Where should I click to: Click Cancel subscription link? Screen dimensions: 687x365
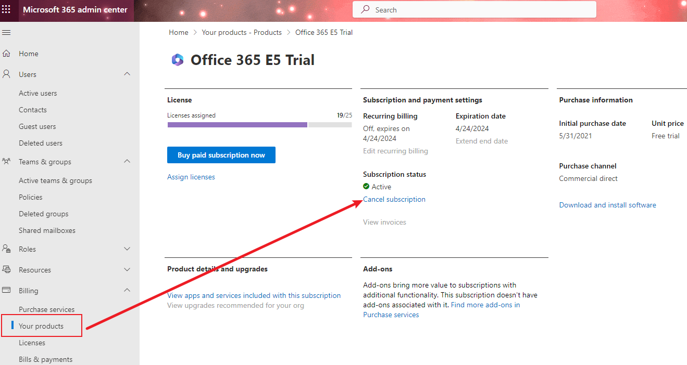tap(394, 199)
